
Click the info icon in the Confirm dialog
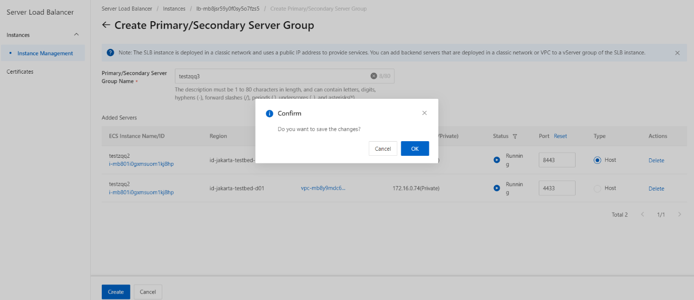pos(270,113)
